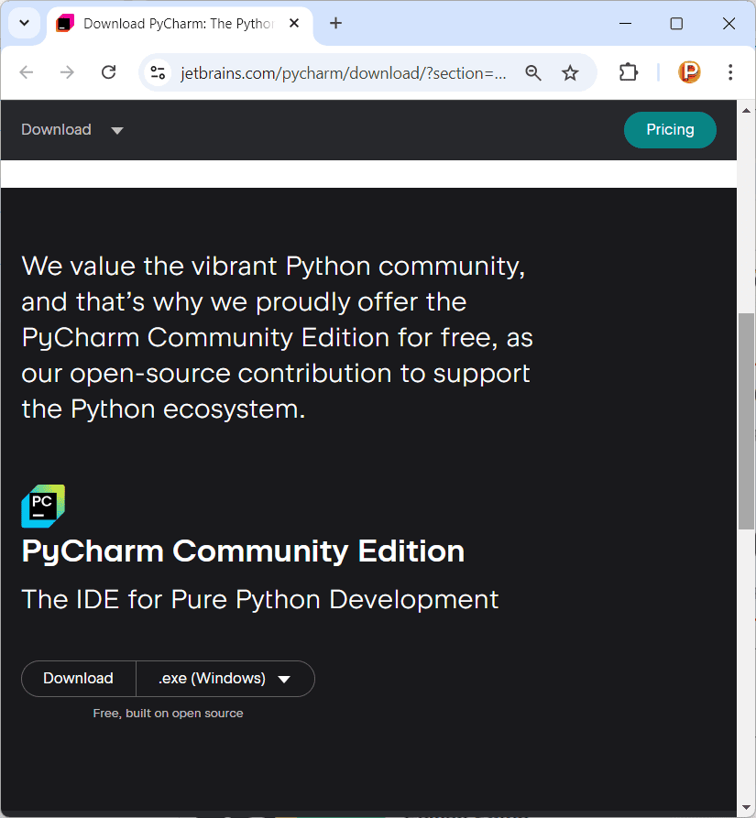Click 'The IDE for Pure Python Development' text
The image size is (756, 818).
pyautogui.click(x=260, y=599)
